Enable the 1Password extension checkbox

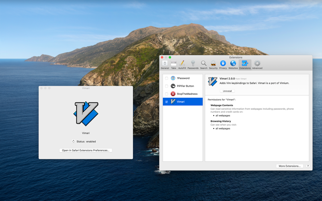tap(167, 78)
